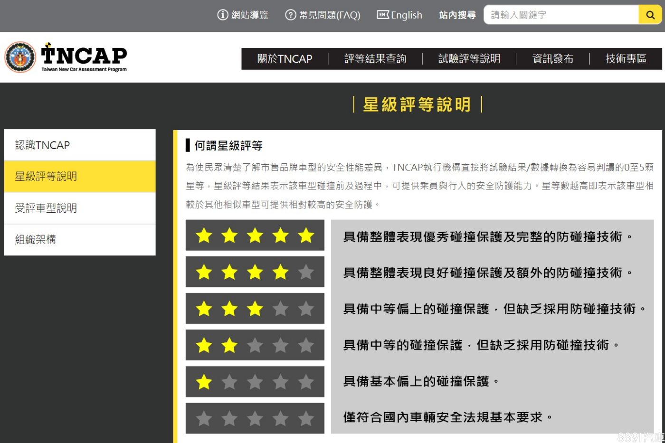Click the zero-star rating graphic
The width and height of the screenshot is (665, 443).
click(255, 418)
